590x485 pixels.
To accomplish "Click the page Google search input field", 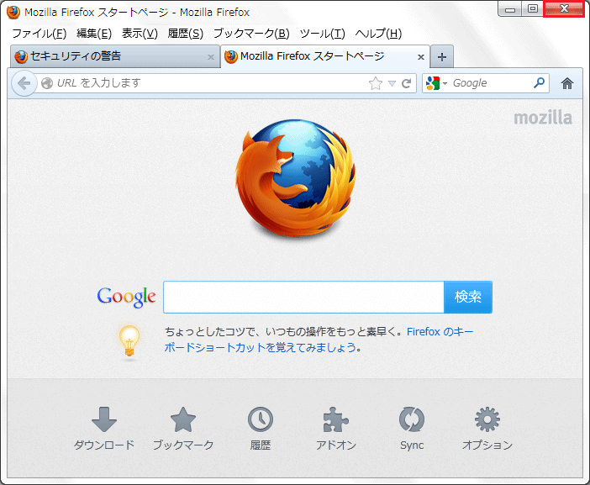I will tap(303, 297).
